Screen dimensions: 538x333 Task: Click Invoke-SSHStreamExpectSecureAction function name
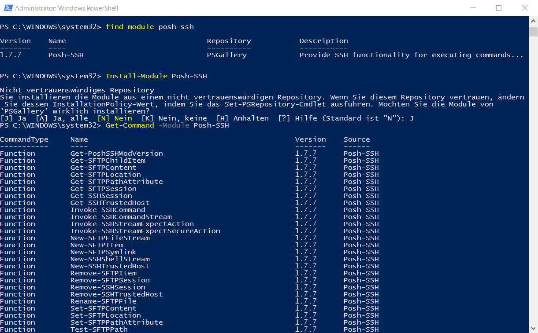(145, 231)
